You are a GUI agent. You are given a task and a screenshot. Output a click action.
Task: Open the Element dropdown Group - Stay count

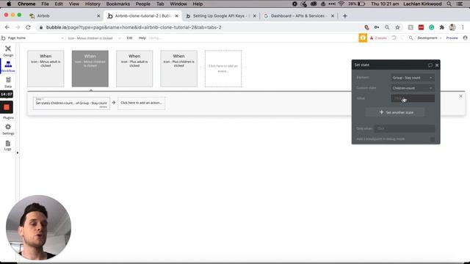(x=413, y=78)
